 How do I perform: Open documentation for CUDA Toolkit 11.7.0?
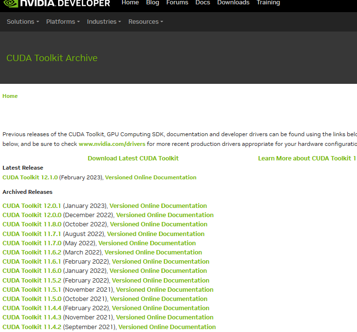point(147,243)
